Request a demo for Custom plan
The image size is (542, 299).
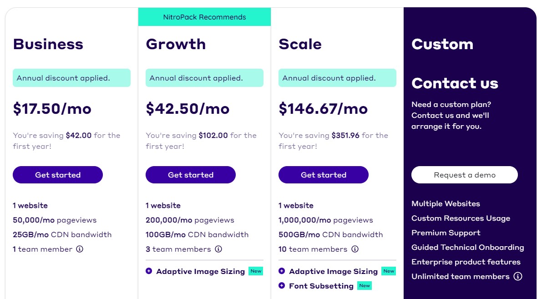[465, 175]
